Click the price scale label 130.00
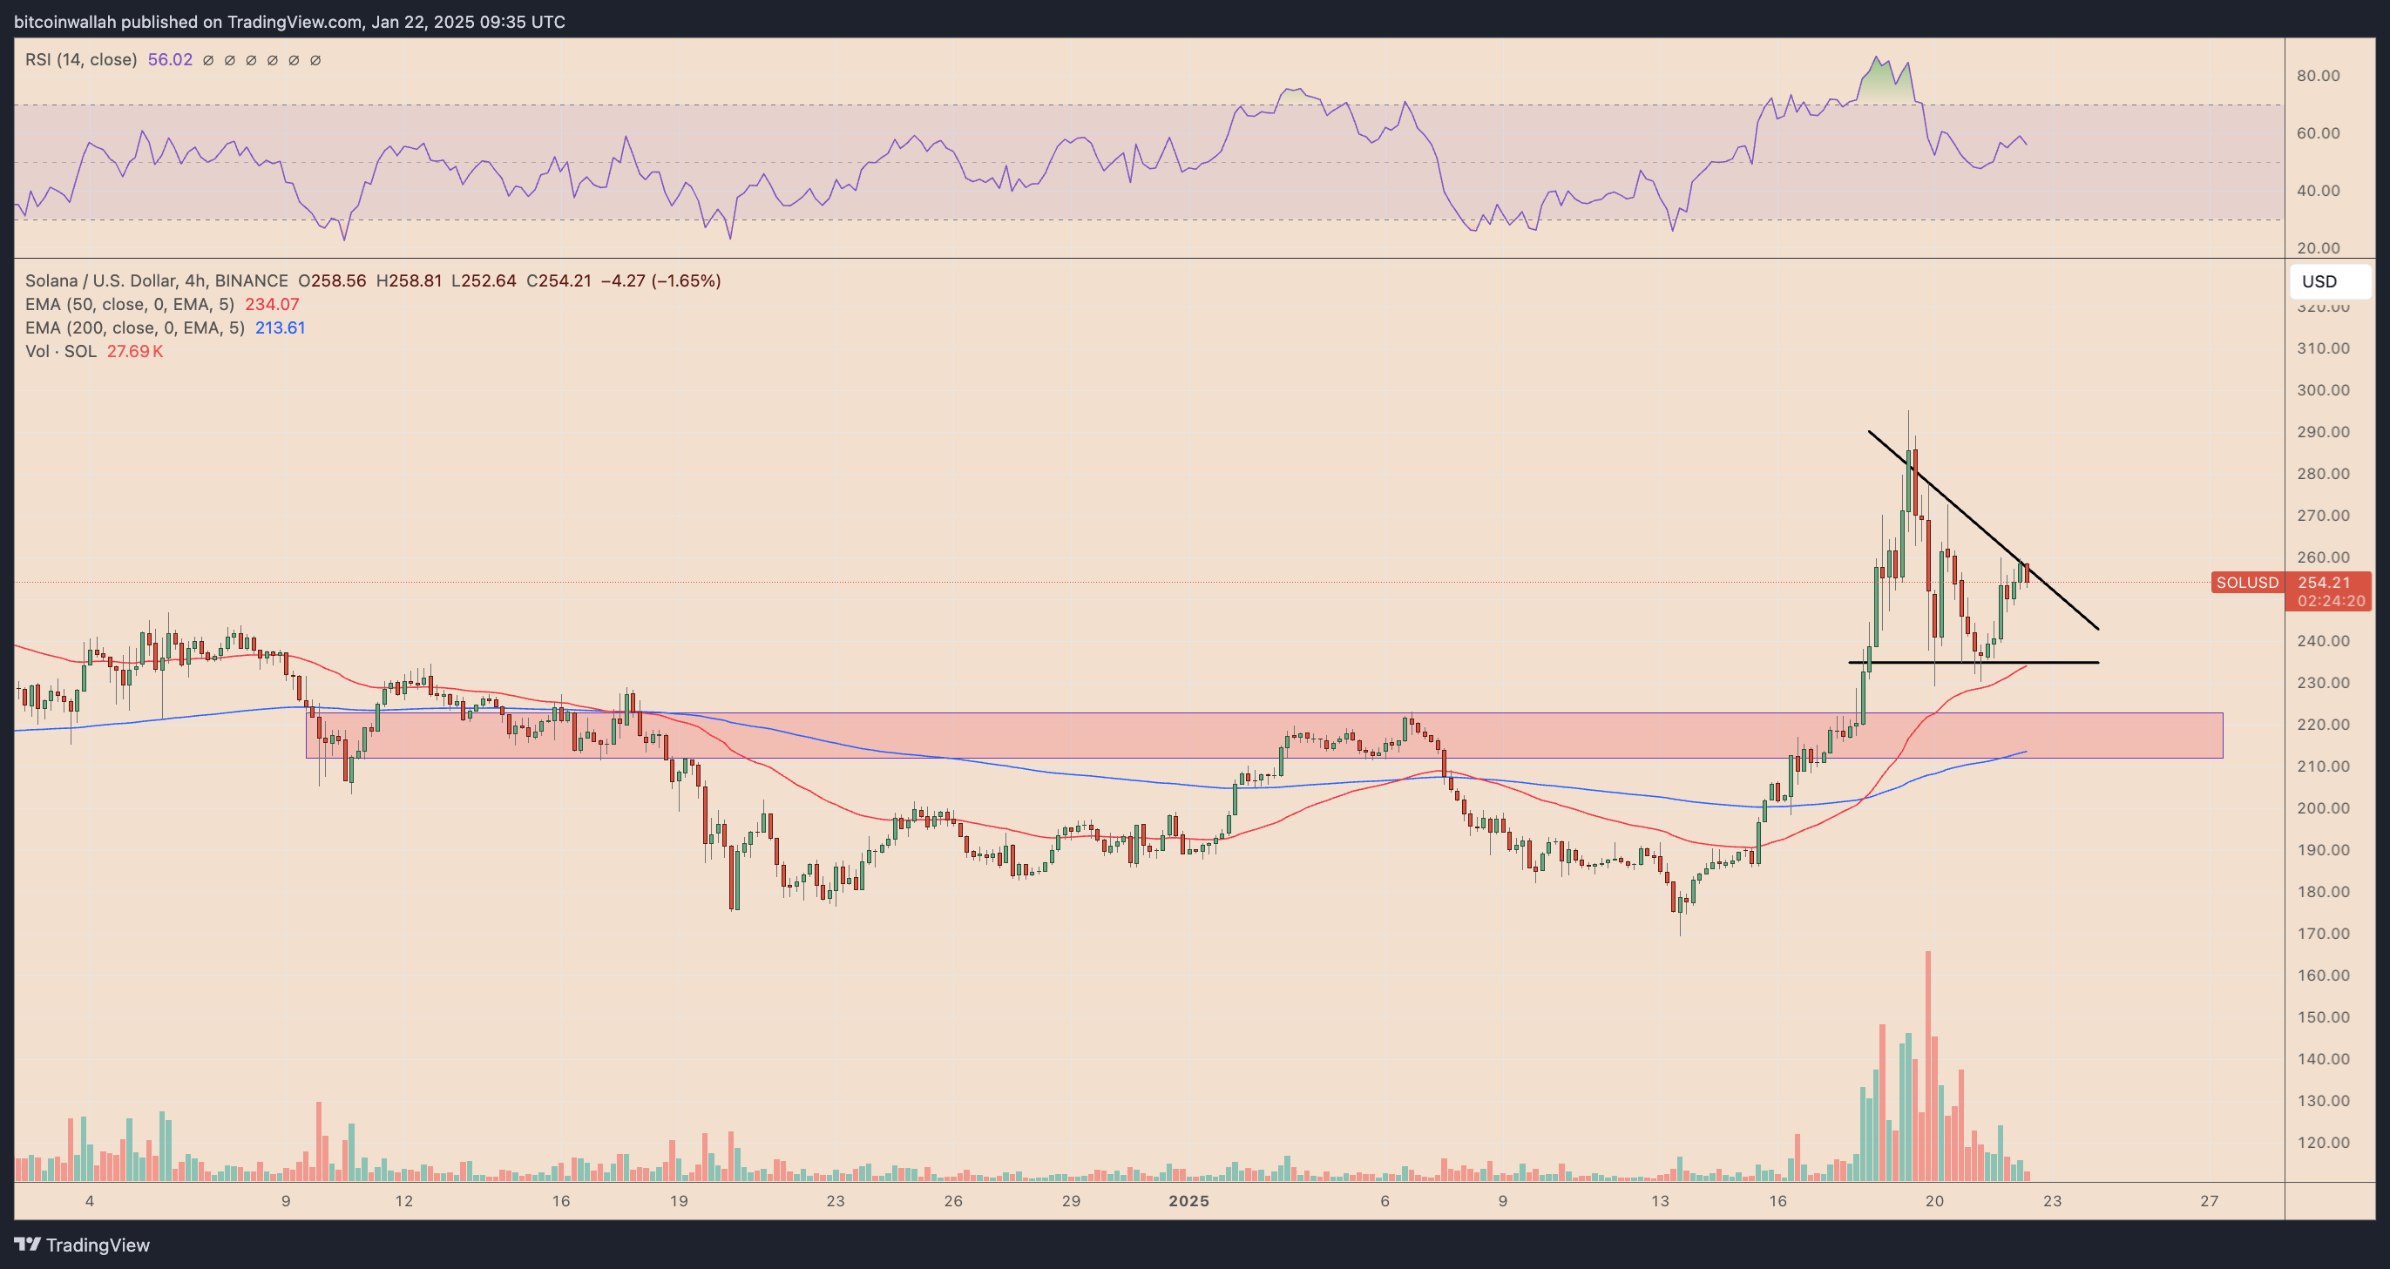 [2323, 1101]
